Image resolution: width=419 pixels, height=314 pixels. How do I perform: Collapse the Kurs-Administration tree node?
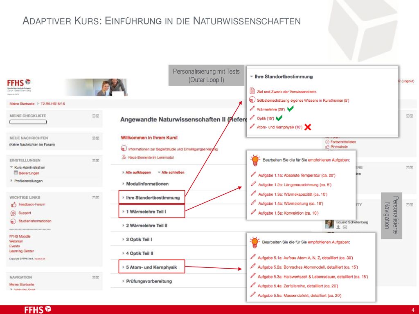click(11, 167)
